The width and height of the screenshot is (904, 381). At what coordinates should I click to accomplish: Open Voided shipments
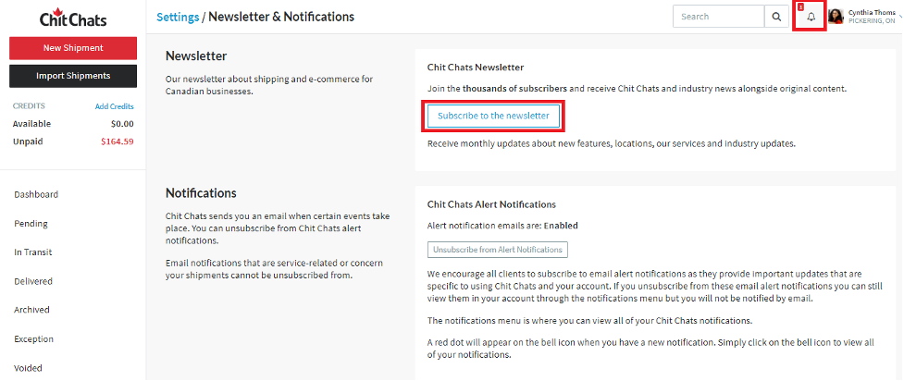(x=29, y=368)
